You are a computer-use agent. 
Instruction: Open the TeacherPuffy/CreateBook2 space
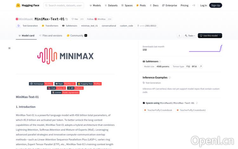(191, 110)
